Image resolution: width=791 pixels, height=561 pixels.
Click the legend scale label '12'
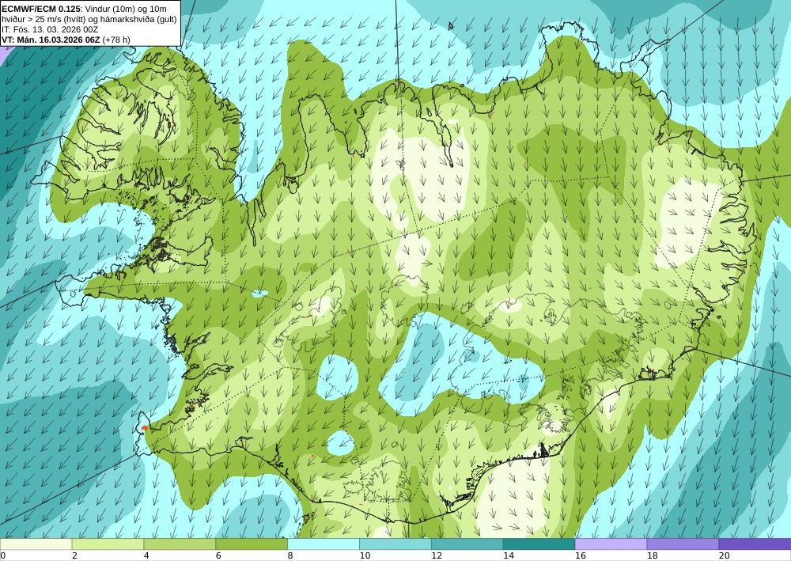pos(437,555)
